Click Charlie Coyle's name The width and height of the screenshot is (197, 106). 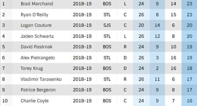click(x=34, y=101)
